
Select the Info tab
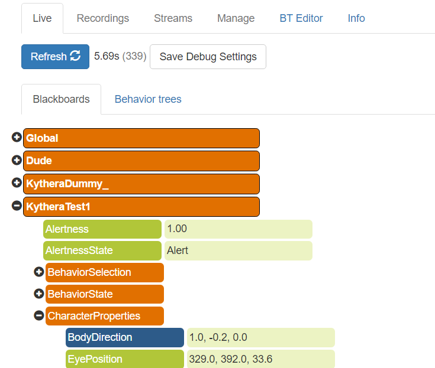coord(356,18)
